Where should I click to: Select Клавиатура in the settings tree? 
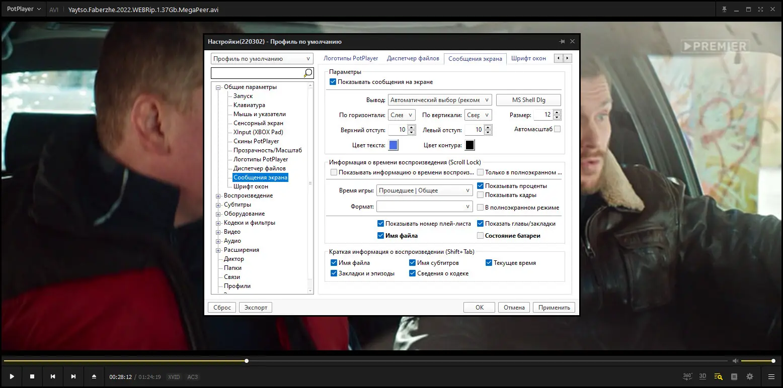(249, 105)
